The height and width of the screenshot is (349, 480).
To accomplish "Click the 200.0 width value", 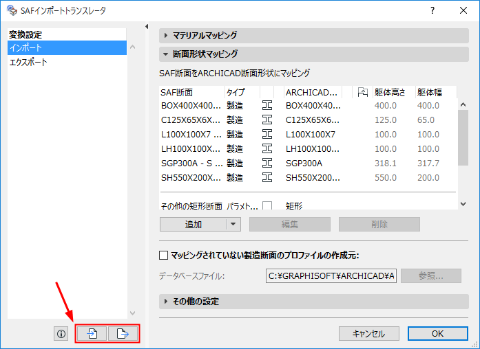I will pos(428,178).
